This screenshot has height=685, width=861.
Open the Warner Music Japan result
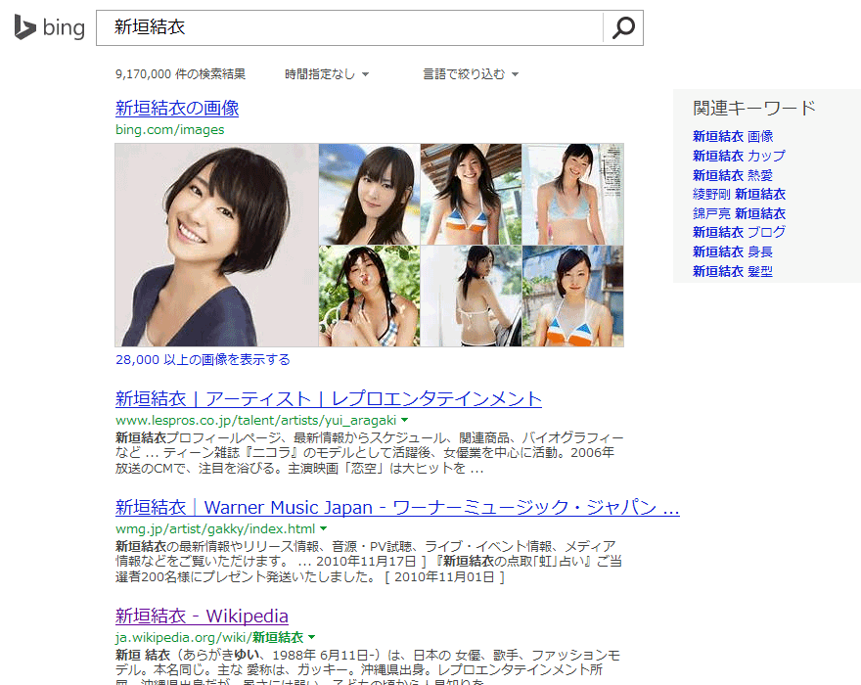(397, 507)
